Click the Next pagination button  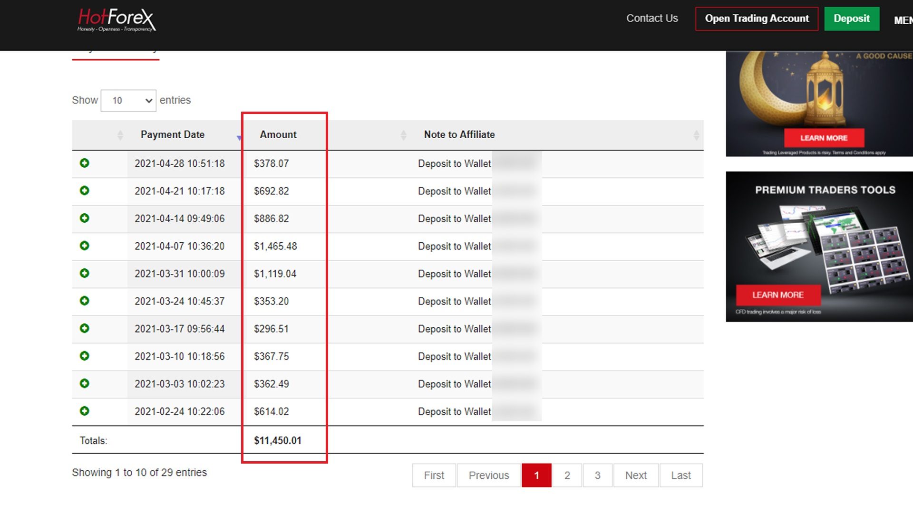[636, 475]
